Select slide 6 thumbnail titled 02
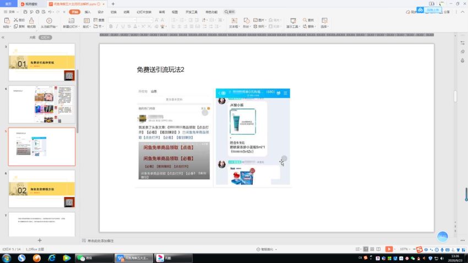Image resolution: width=468 pixels, height=263 pixels. (42, 189)
